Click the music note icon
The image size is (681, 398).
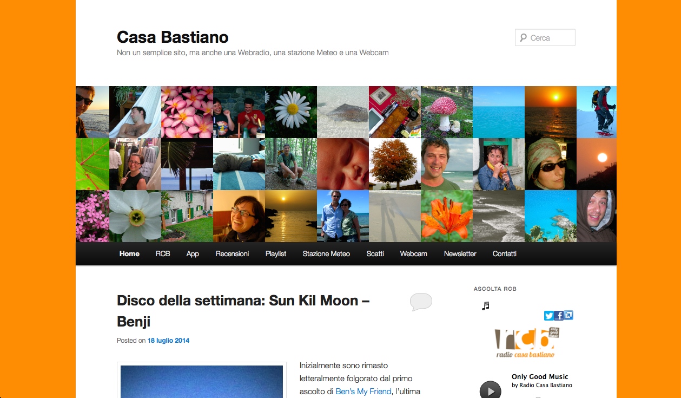(485, 306)
